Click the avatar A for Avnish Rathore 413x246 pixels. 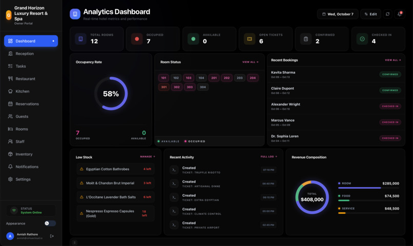coord(10,236)
